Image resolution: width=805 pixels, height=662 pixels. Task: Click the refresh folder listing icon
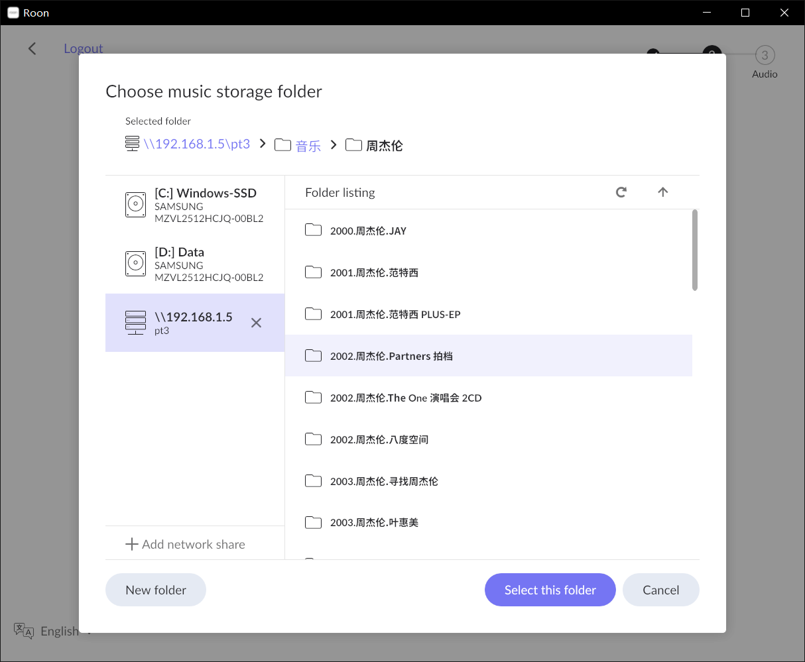[621, 192]
